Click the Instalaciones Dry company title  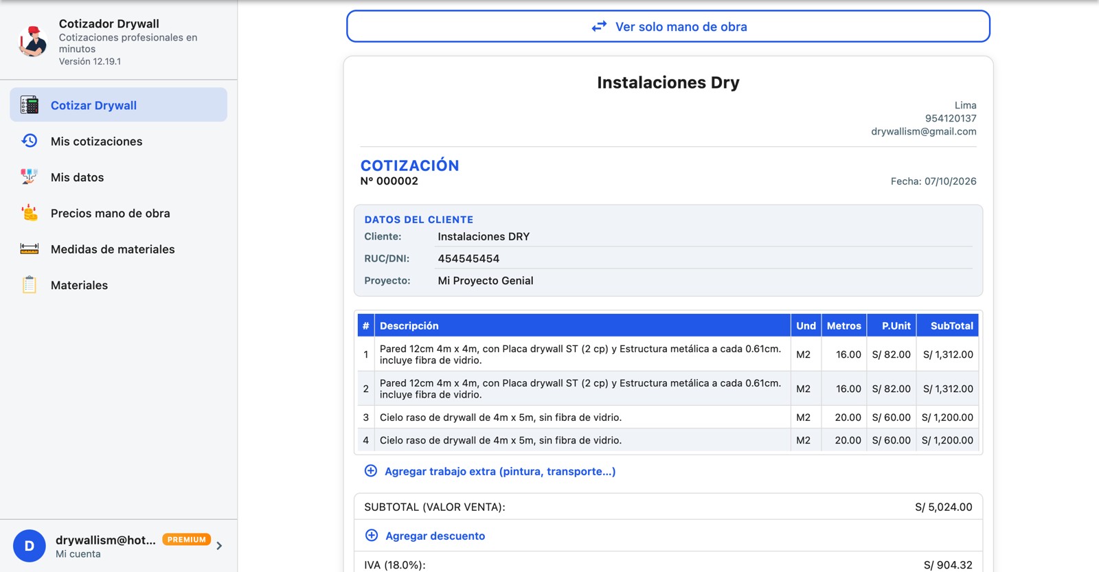[668, 82]
